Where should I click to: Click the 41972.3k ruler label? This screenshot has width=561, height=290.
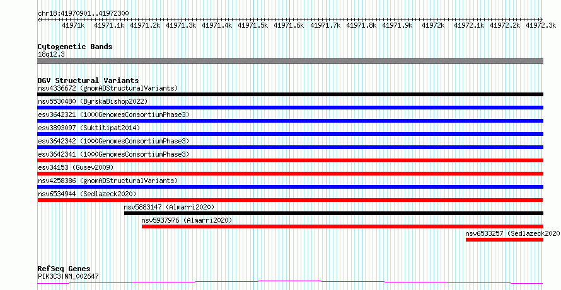(541, 25)
